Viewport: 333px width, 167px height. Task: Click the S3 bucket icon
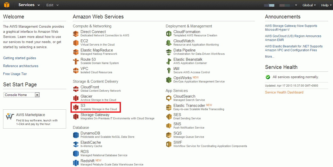[x=76, y=107]
